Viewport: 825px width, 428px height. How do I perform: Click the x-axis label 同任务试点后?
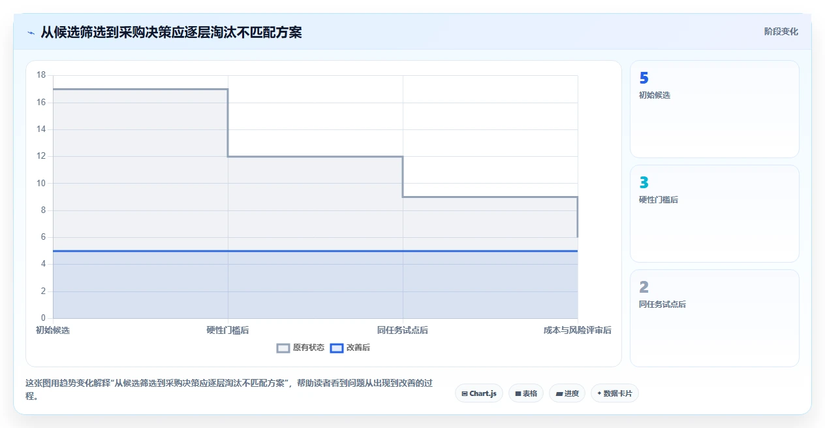point(403,330)
